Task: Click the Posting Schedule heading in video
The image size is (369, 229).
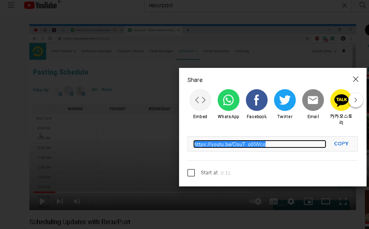Action: (x=61, y=72)
